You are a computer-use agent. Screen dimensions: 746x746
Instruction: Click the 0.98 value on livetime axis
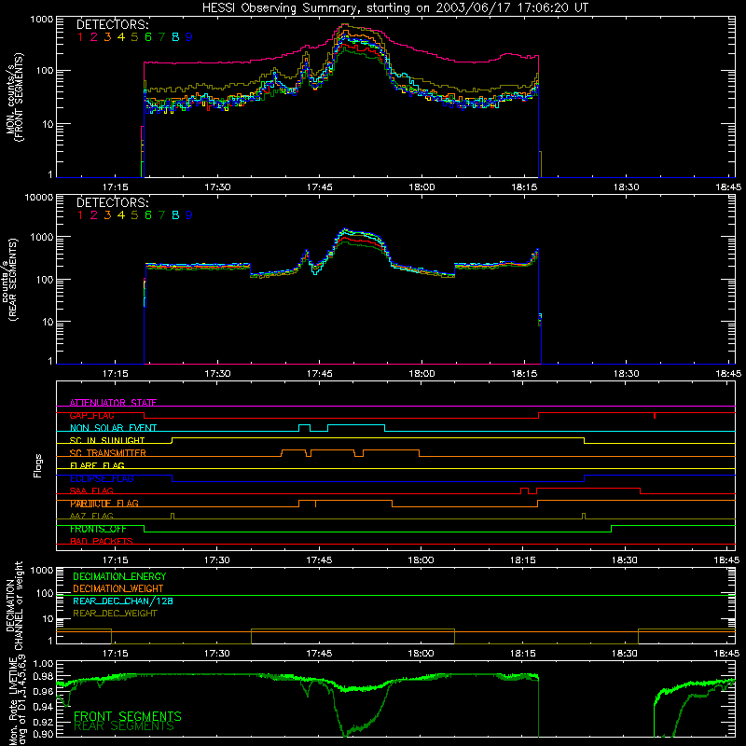tap(43, 676)
